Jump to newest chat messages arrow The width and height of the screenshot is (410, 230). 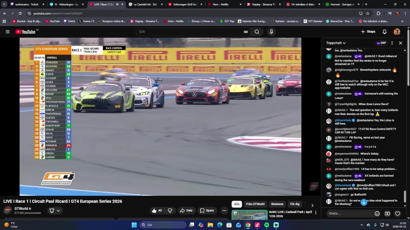click(364, 202)
